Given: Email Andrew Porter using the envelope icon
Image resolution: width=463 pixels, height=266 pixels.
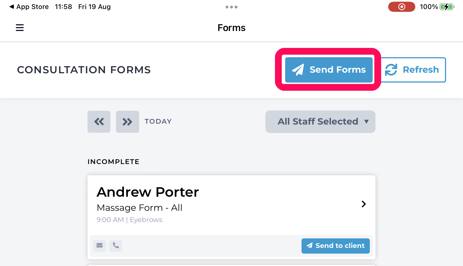Looking at the screenshot, I should [99, 246].
